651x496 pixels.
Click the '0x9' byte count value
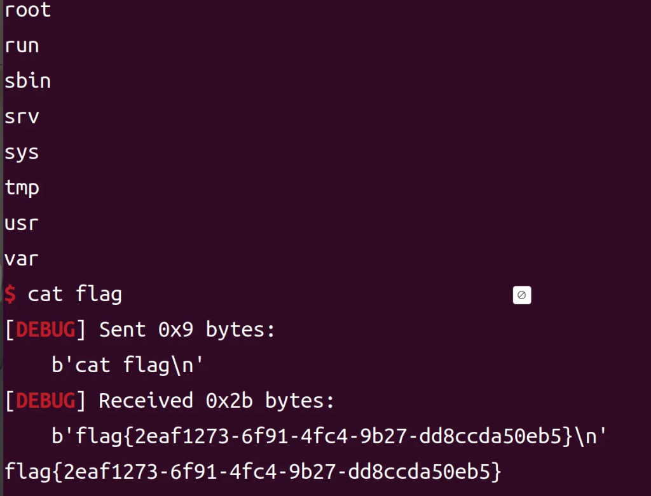coord(175,330)
